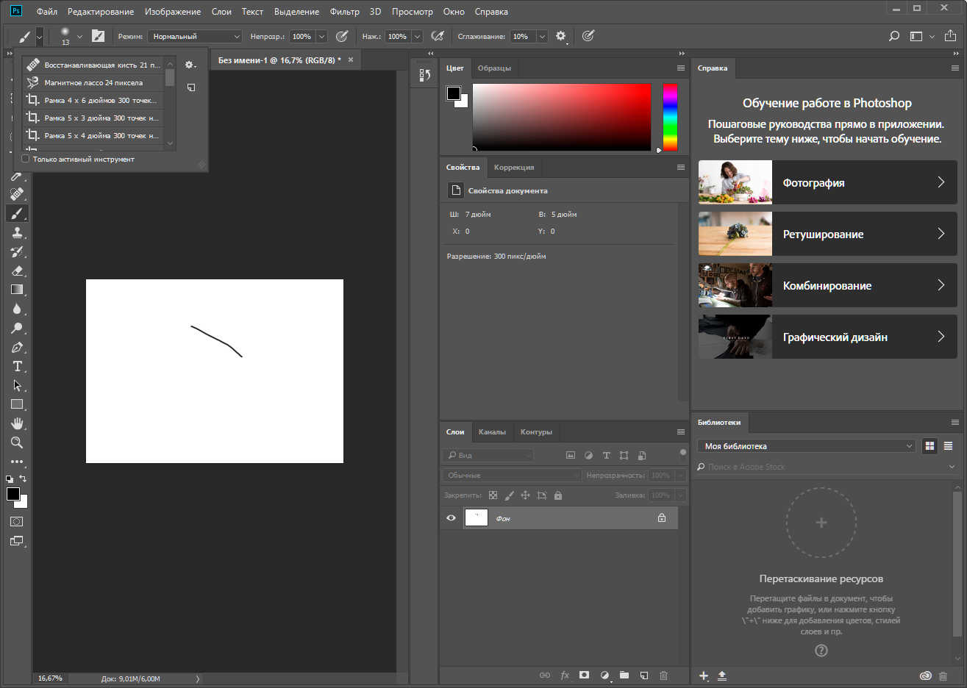Click the share document icon
Viewport: 967px width, 688px height.
coord(950,36)
